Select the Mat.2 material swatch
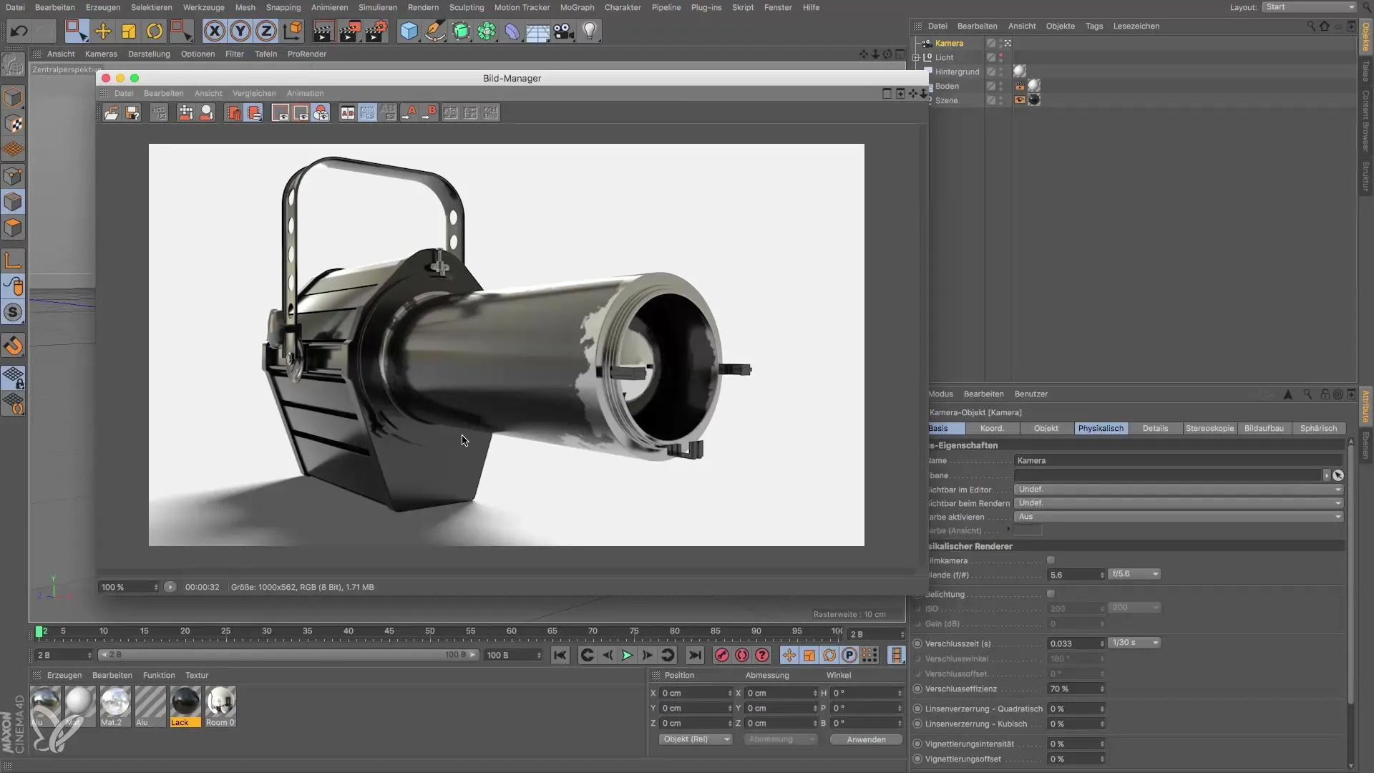Screen dimensions: 1374x773 (x=114, y=706)
